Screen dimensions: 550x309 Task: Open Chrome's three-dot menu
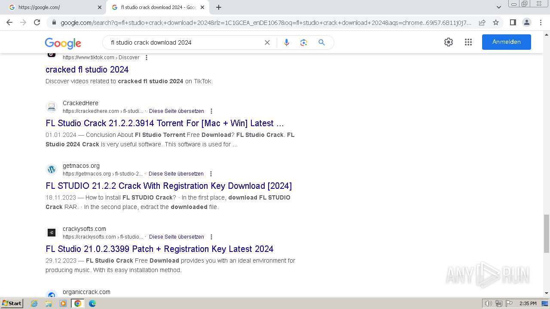[541, 22]
